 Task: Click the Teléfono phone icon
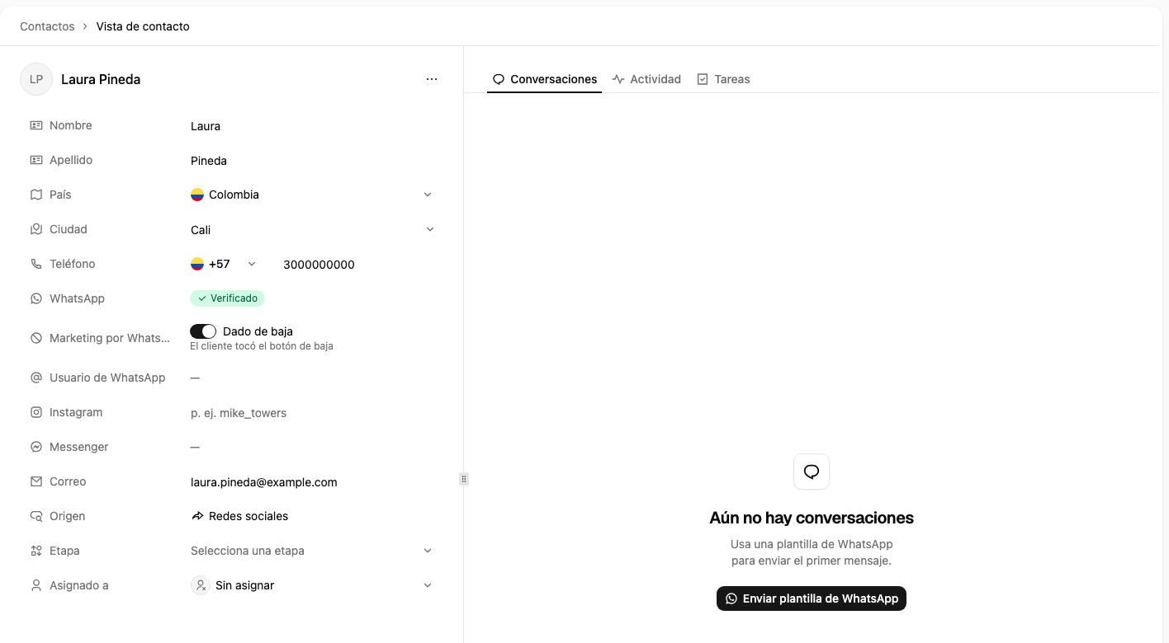pos(36,264)
